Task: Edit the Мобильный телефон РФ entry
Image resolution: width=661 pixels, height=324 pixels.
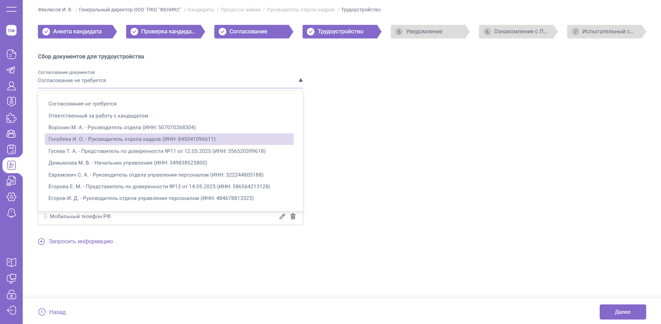Action: (282, 216)
